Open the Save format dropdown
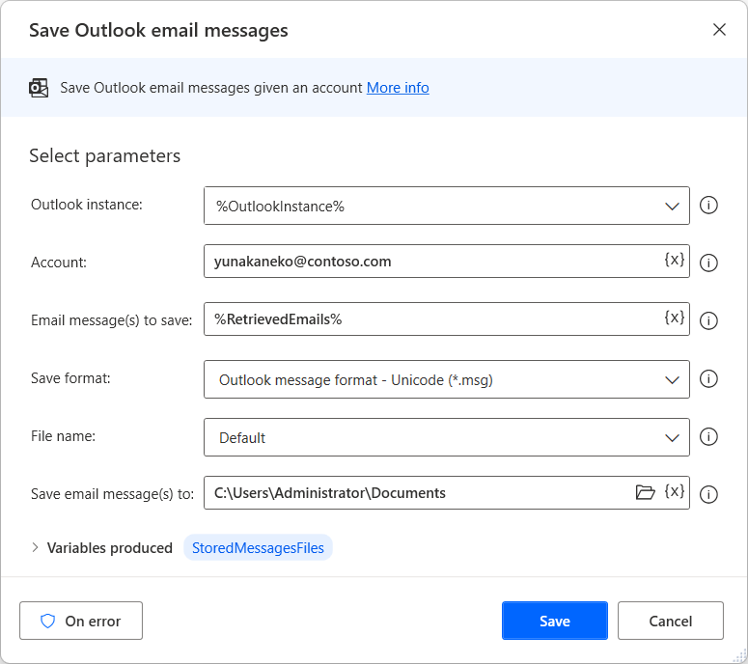Image resolution: width=748 pixels, height=664 pixels. [x=446, y=379]
